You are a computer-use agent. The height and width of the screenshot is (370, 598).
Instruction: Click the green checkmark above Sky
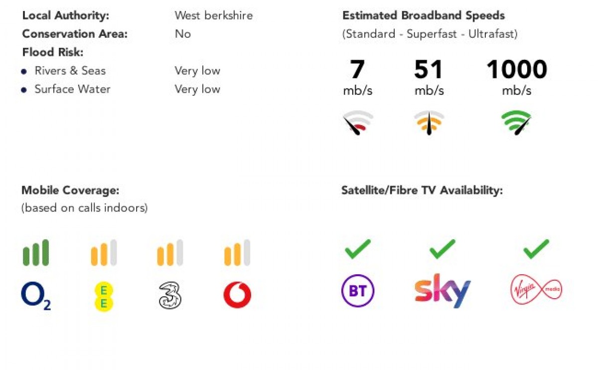pyautogui.click(x=443, y=249)
